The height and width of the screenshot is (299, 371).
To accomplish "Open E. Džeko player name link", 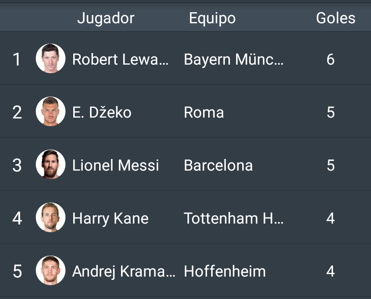I will tap(102, 112).
